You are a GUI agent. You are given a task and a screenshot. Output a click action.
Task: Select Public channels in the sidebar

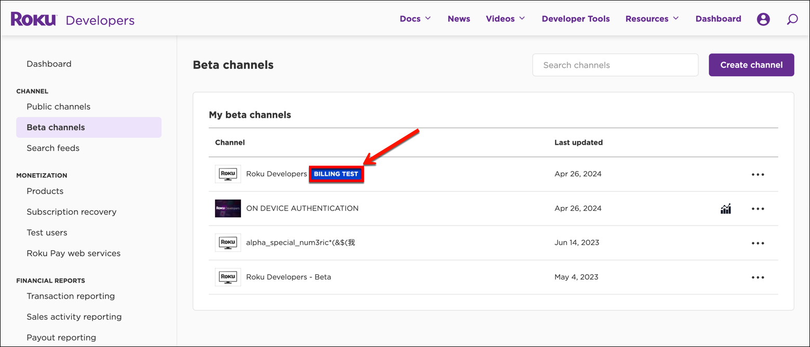58,106
